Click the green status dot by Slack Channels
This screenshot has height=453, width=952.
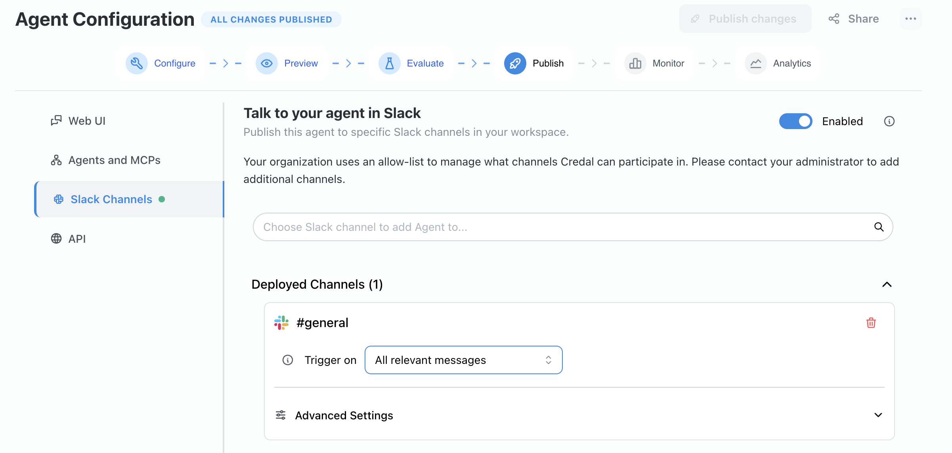(162, 199)
